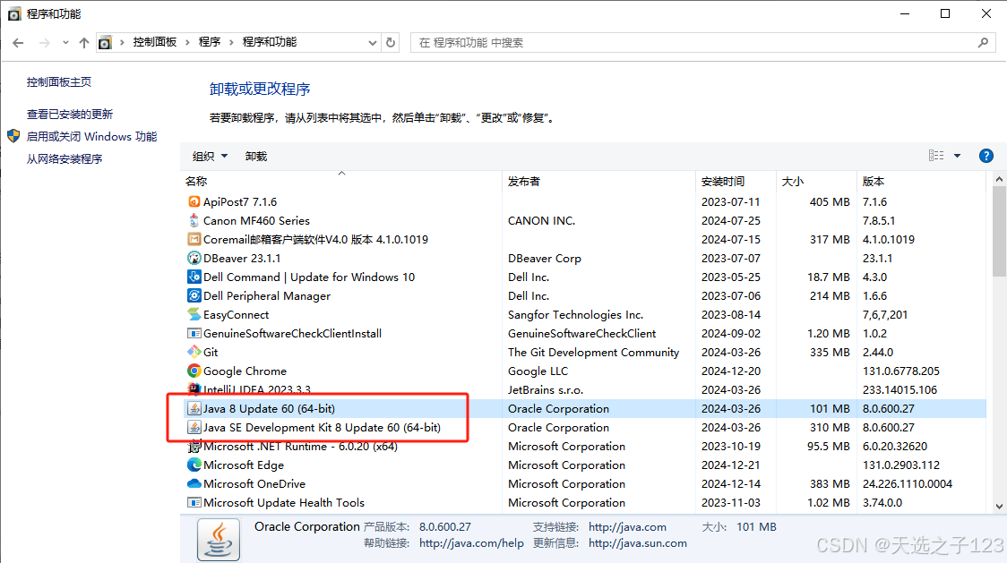Click the DBeaver 23.1.1 icon
Viewport: 1007px width, 563px height.
point(194,258)
